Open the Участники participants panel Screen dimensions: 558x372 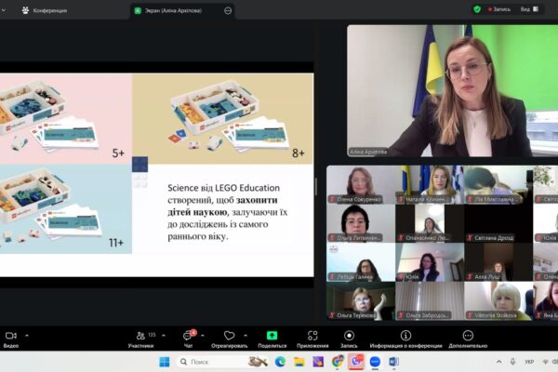[139, 335]
